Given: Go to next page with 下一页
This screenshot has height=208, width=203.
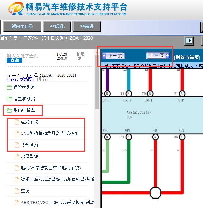Looking at the screenshot, I should point(158,55).
